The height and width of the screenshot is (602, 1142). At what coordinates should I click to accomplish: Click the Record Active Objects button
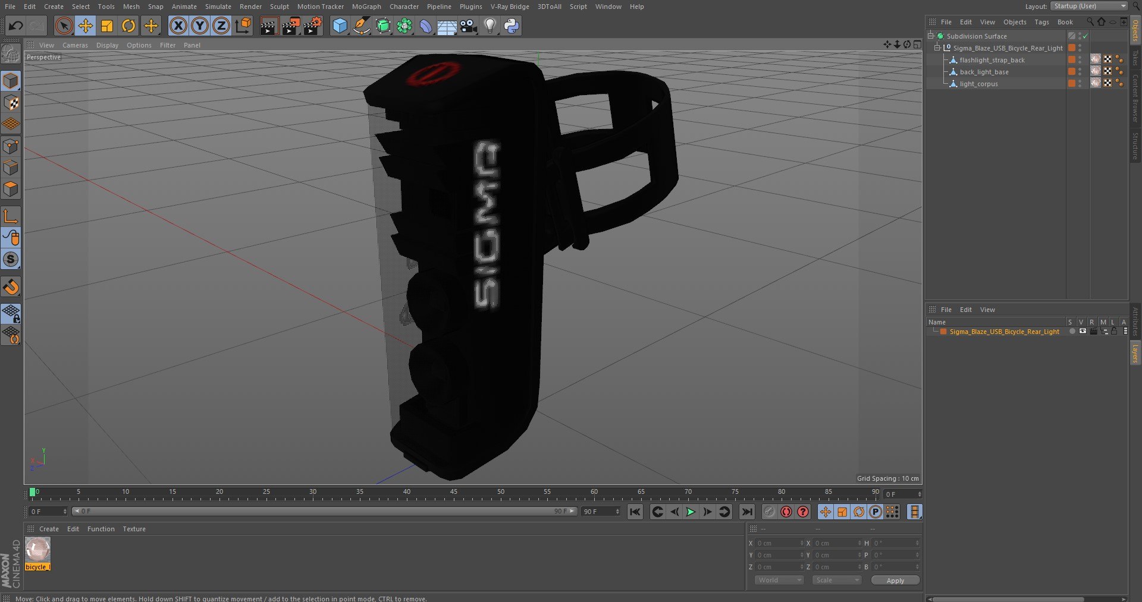770,512
